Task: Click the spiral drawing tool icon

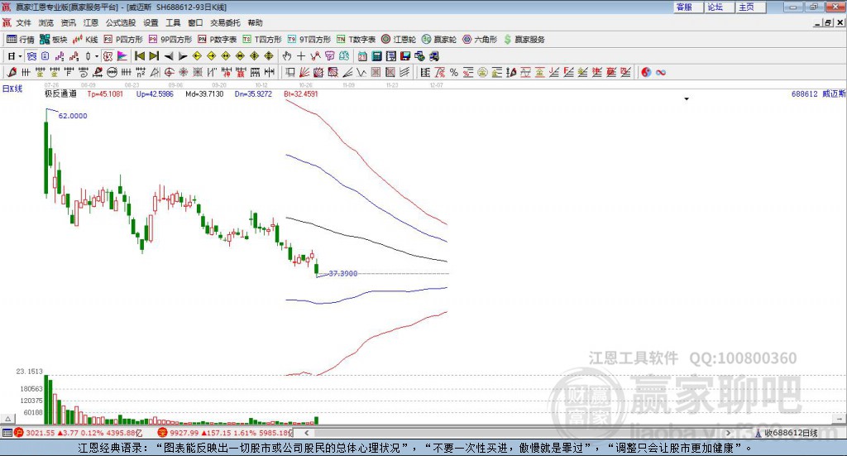Action: [84, 72]
